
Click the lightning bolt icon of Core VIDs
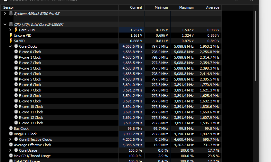point(16,30)
